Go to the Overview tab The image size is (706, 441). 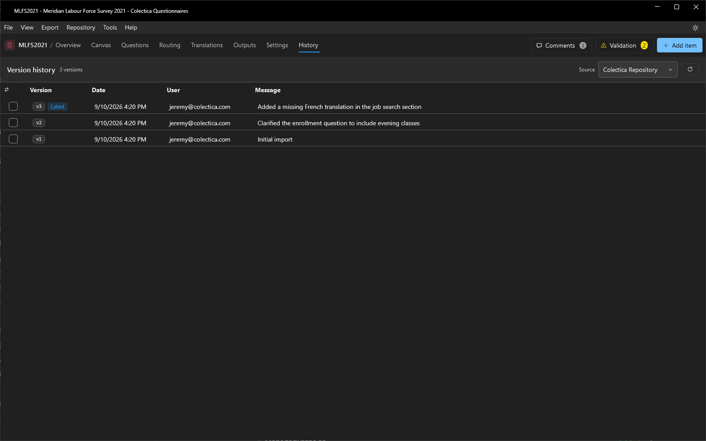pyautogui.click(x=68, y=45)
